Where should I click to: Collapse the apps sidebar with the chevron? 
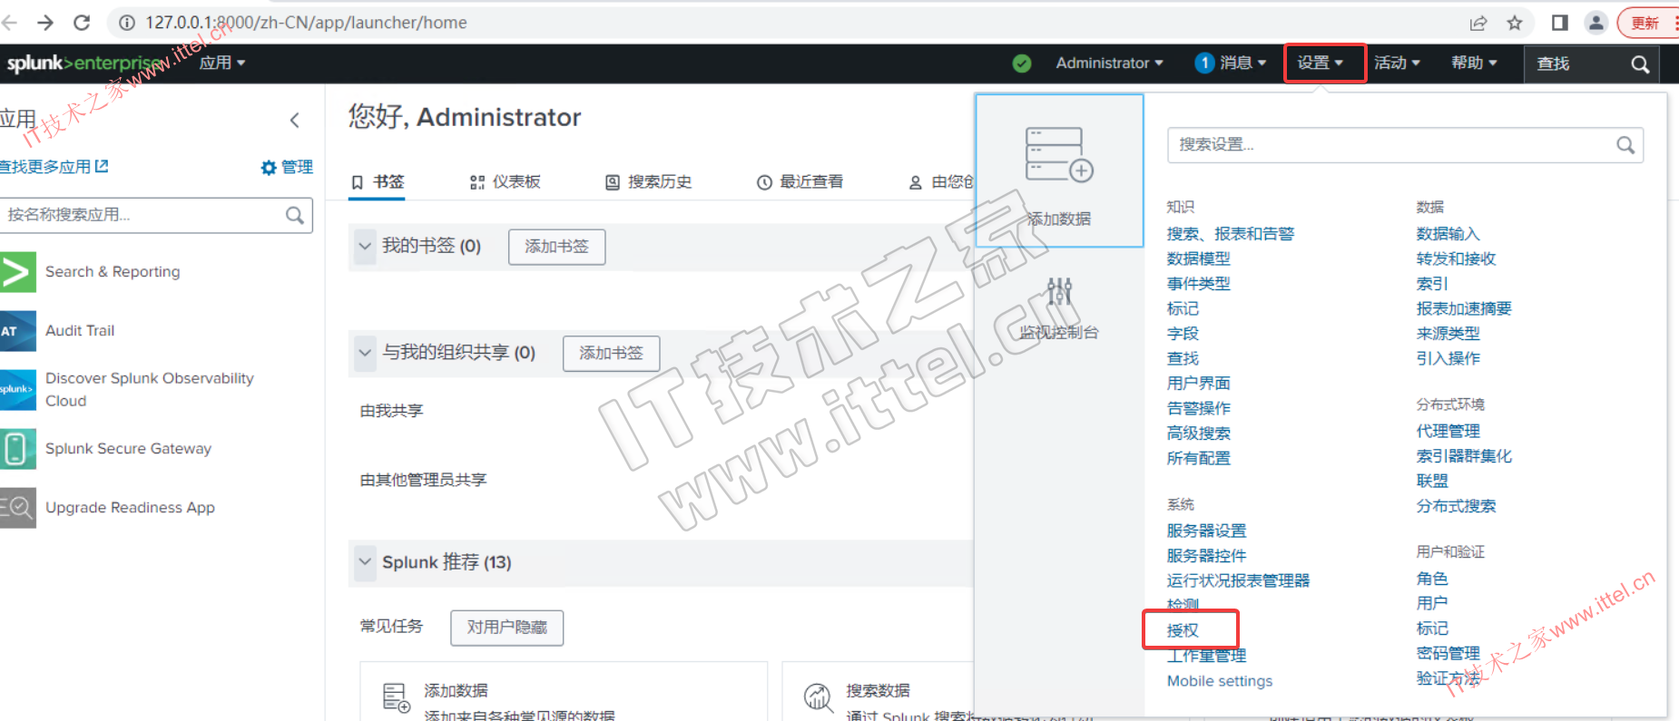295,121
